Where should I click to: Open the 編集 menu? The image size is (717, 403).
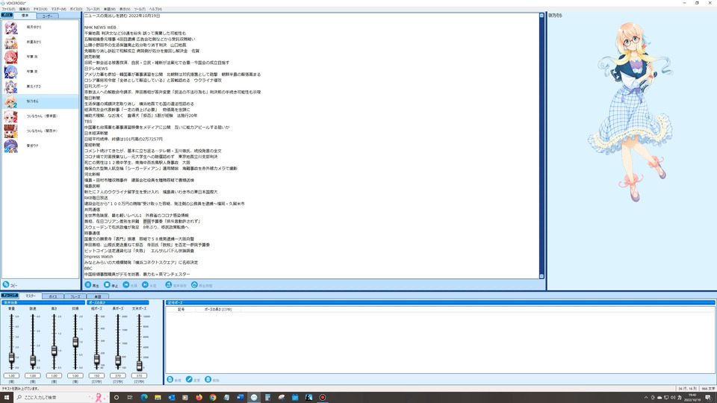[x=24, y=9]
